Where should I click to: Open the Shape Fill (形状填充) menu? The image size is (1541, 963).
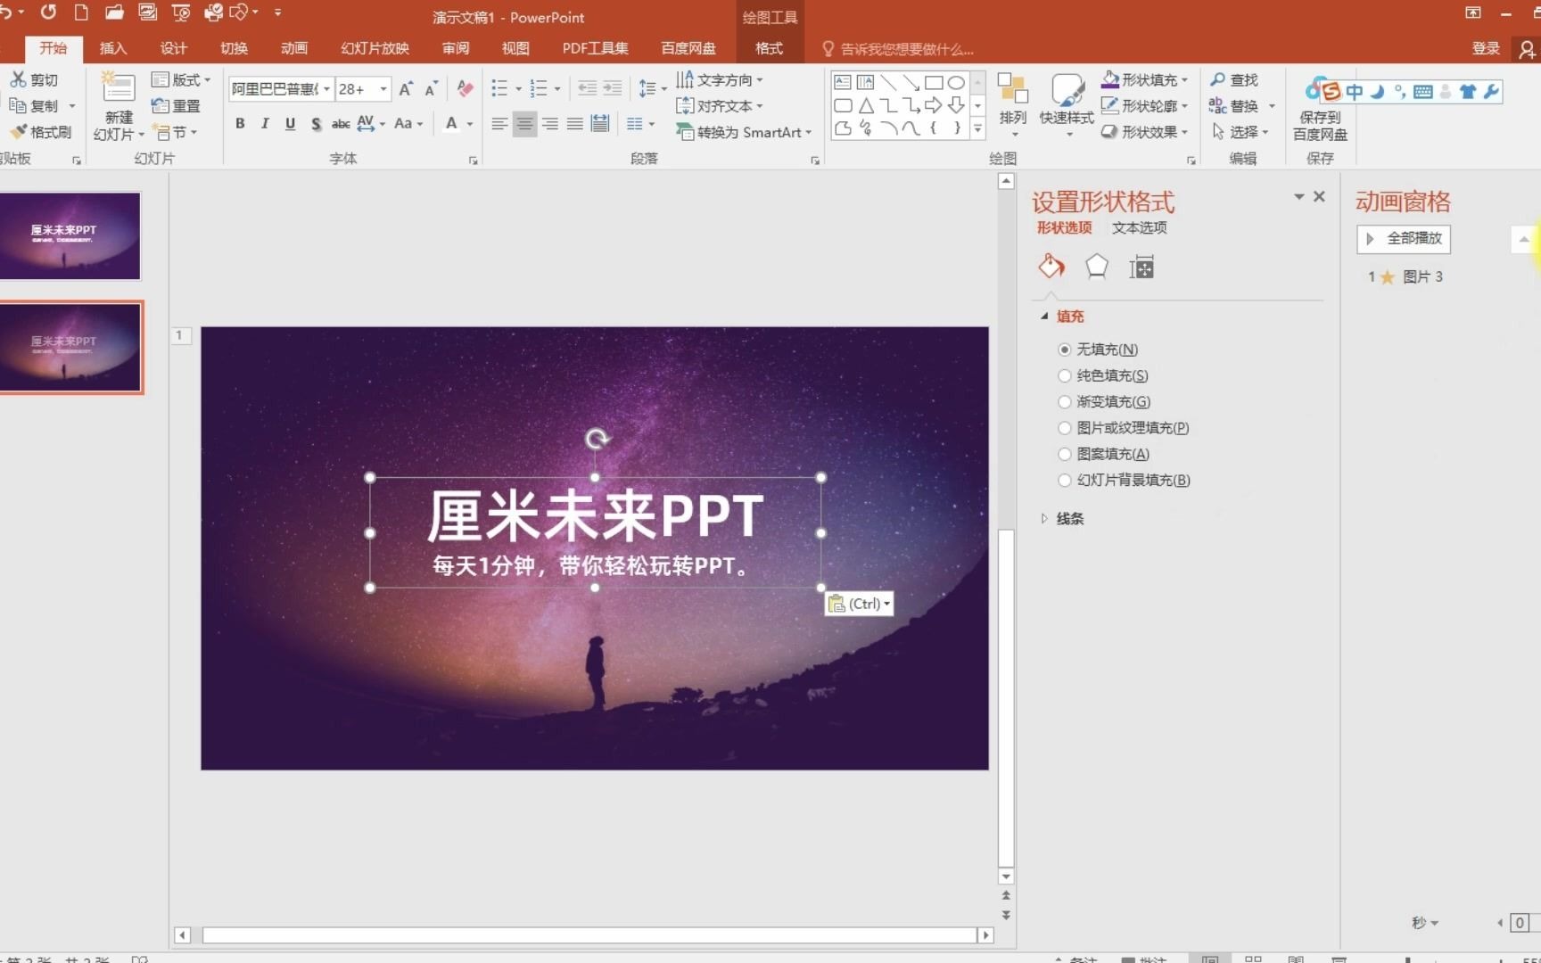(x=1144, y=79)
